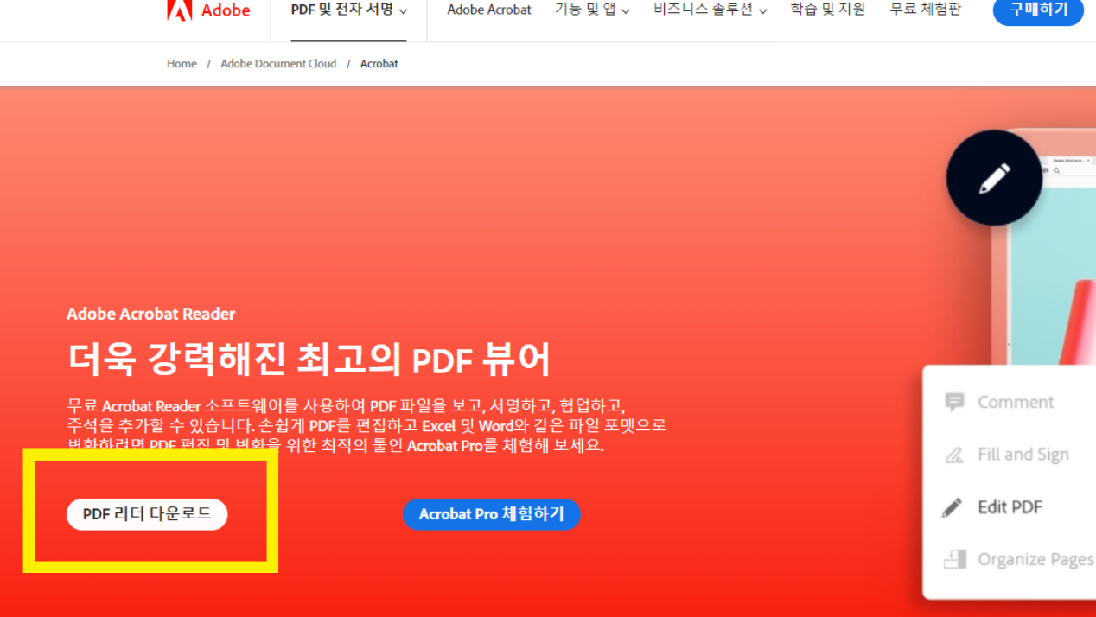This screenshot has width=1096, height=617.
Task: Click the PDF 리더 다운로드 button
Action: pos(146,513)
